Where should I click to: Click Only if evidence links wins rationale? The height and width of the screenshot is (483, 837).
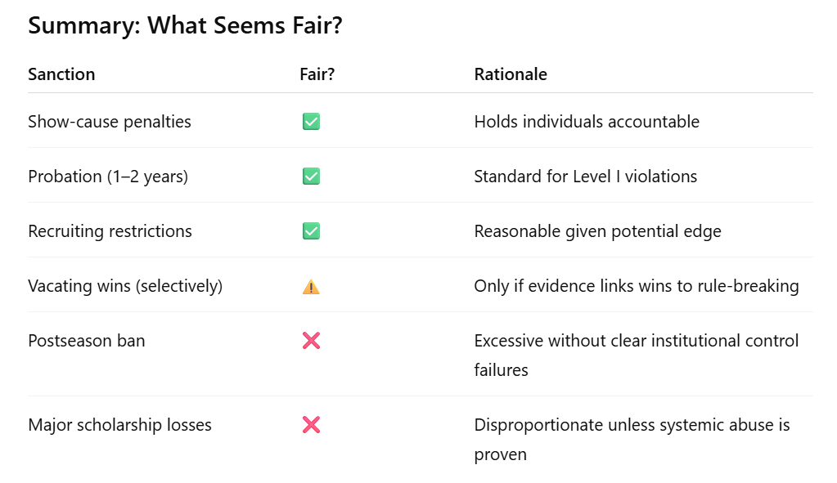637,286
